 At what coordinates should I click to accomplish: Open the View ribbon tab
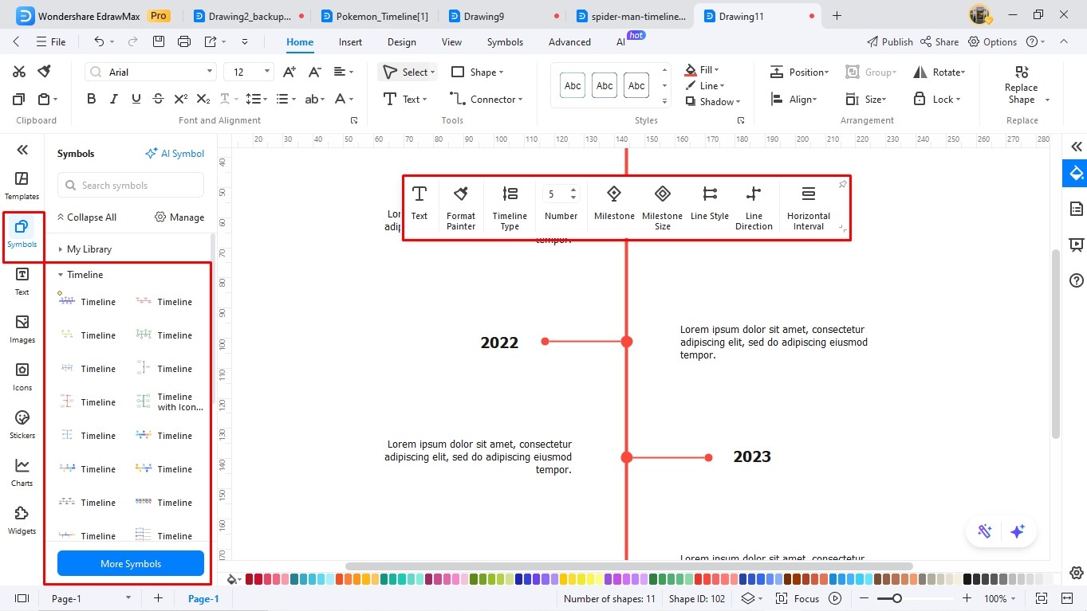click(451, 42)
